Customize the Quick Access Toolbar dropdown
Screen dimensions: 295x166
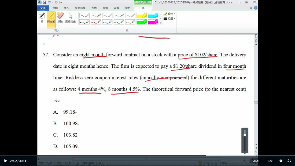click(x=61, y=2)
